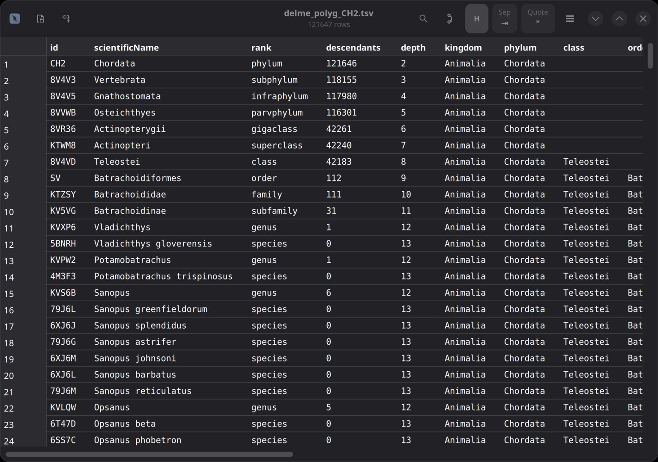This screenshot has width=658, height=462.
Task: Click the id cell CH2
Action: [58, 63]
